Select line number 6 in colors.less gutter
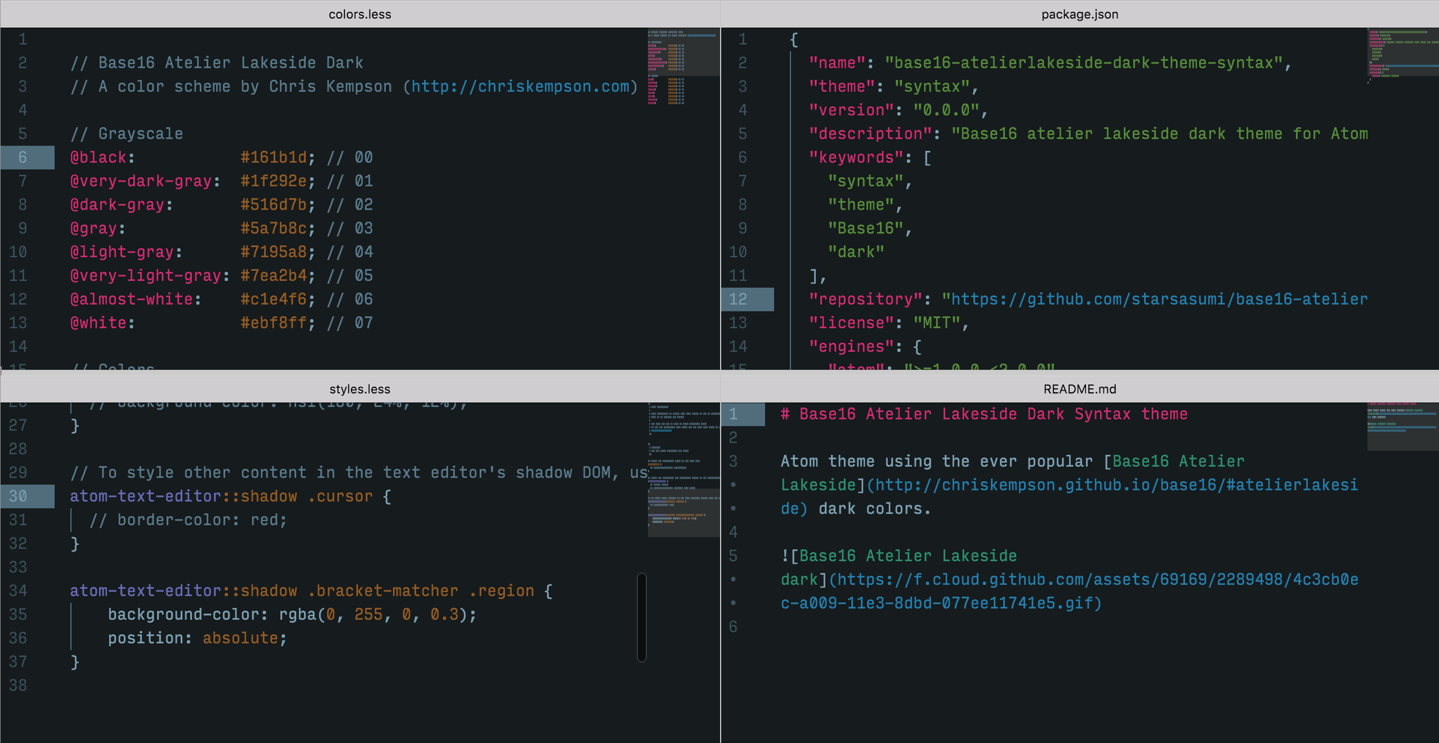The image size is (1439, 743). (23, 158)
